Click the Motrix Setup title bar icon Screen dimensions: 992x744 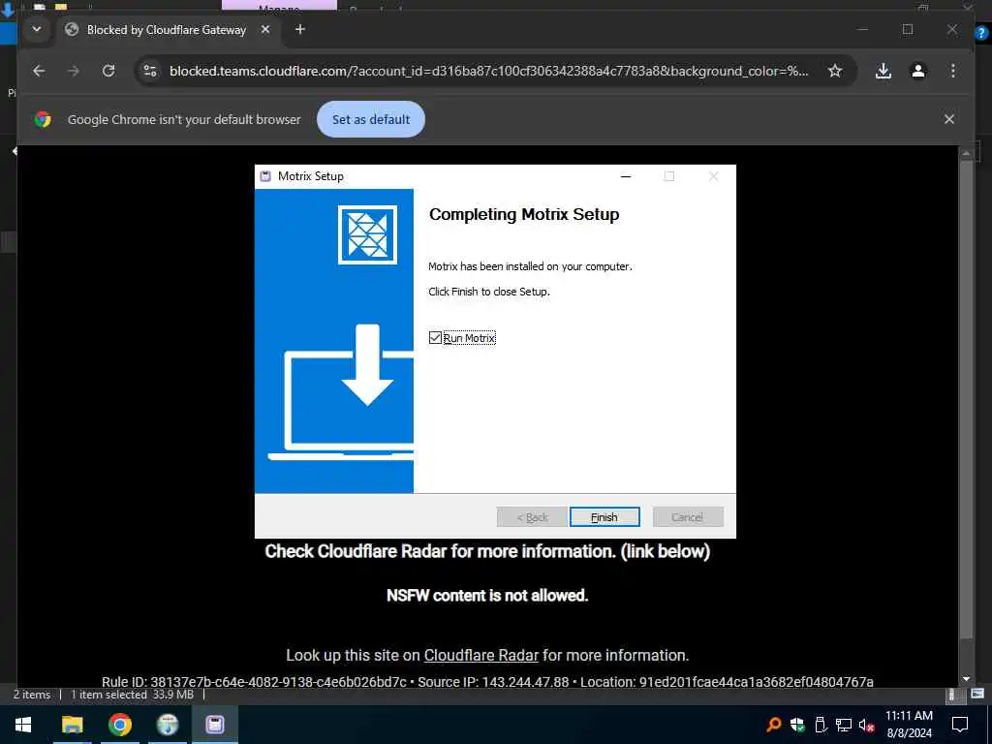[x=265, y=176]
